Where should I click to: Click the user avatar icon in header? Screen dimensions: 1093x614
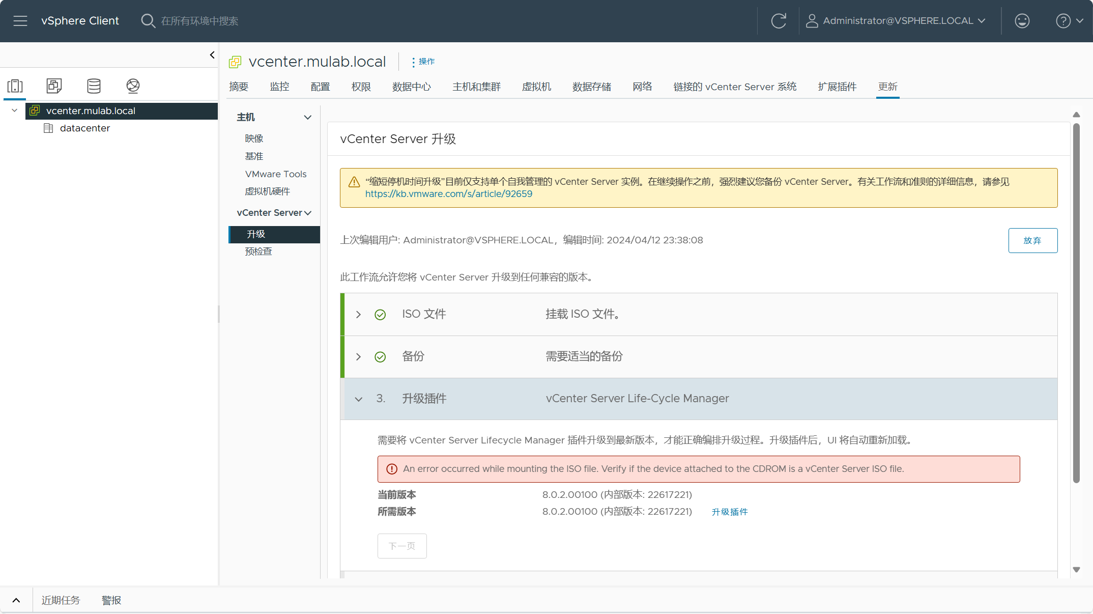812,21
